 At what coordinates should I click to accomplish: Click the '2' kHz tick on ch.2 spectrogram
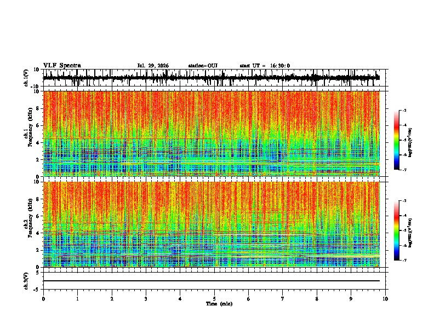pyautogui.click(x=38, y=250)
